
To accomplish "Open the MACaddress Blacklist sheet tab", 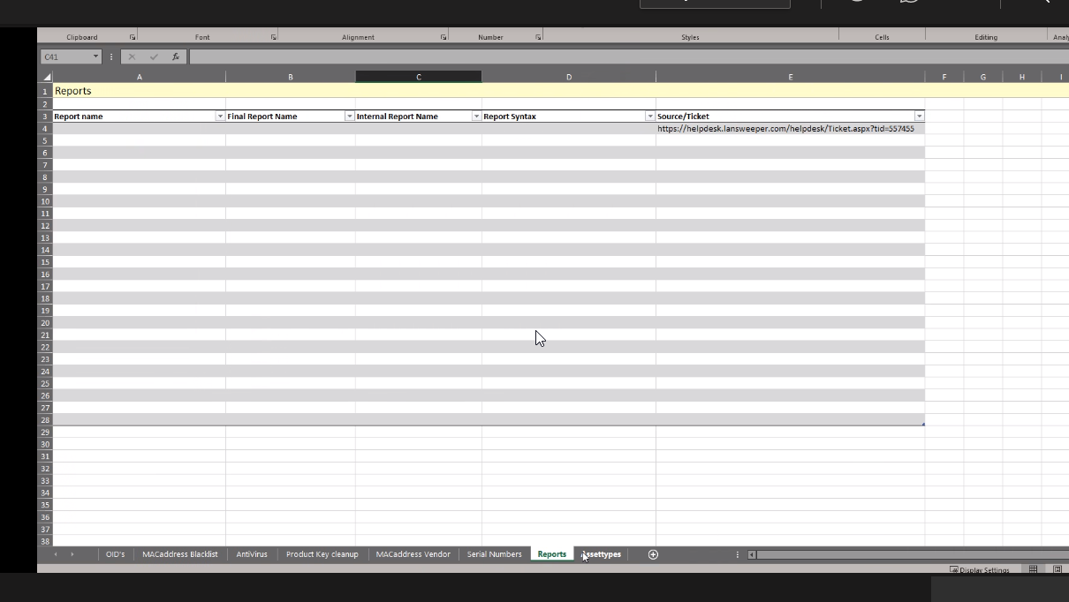I will 179,554.
